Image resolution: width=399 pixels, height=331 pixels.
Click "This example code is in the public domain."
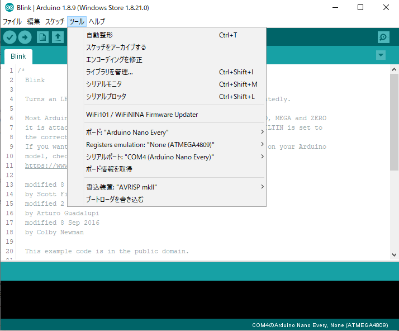107,251
